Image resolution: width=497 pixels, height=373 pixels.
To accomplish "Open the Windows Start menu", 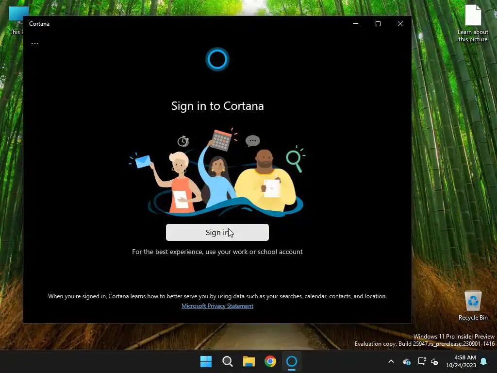I will click(x=206, y=361).
